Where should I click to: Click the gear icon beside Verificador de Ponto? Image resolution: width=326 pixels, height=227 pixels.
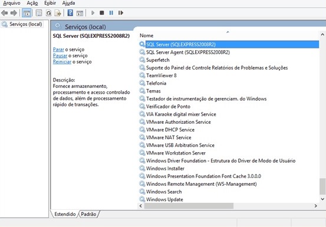tap(142, 106)
